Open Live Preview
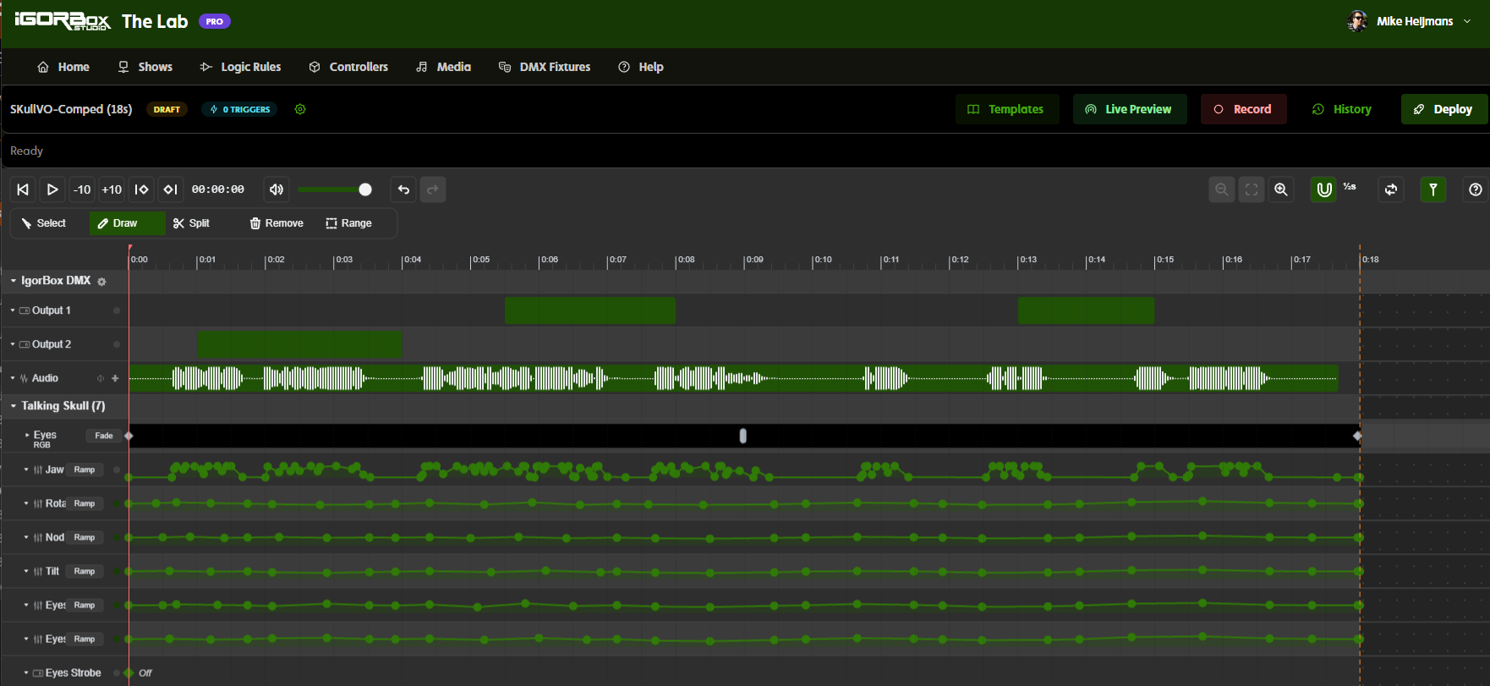This screenshot has height=686, width=1490. (x=1130, y=109)
